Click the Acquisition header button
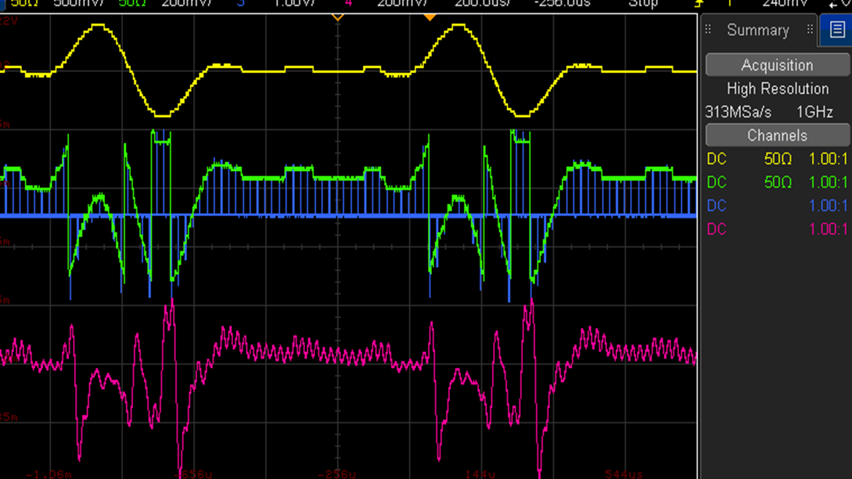Image resolution: width=852 pixels, height=479 pixels. [777, 65]
